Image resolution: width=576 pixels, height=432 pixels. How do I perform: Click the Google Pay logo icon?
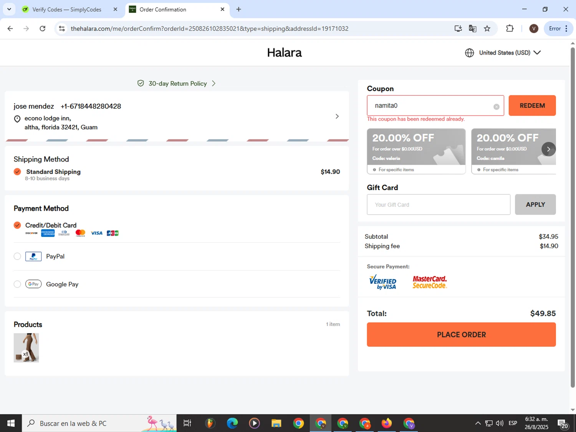coord(33,284)
